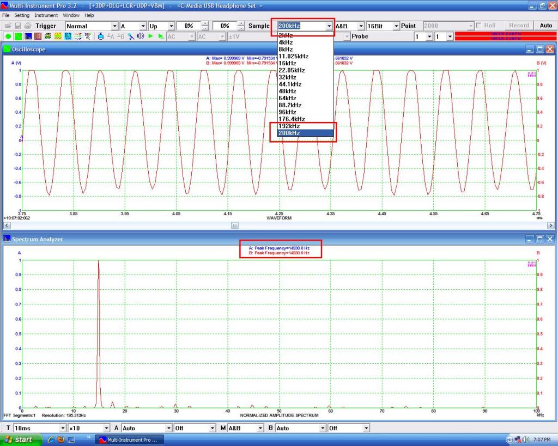The width and height of the screenshot is (558, 446).
Task: Click the channel B zeroing icon
Action: coord(120,36)
